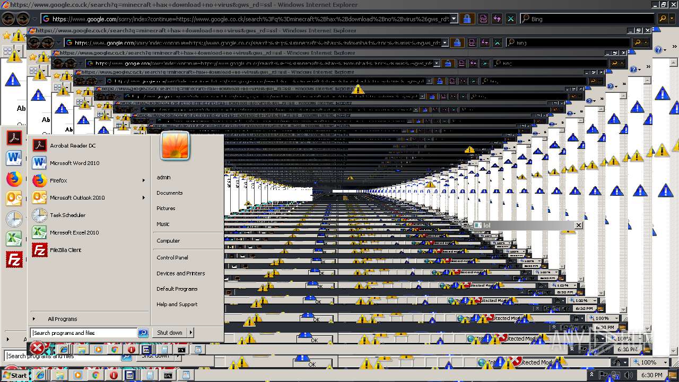Viewport: 679px width, 382px height.
Task: Open Command Prompt icon on bottommost taskbar
Action: pos(168,375)
